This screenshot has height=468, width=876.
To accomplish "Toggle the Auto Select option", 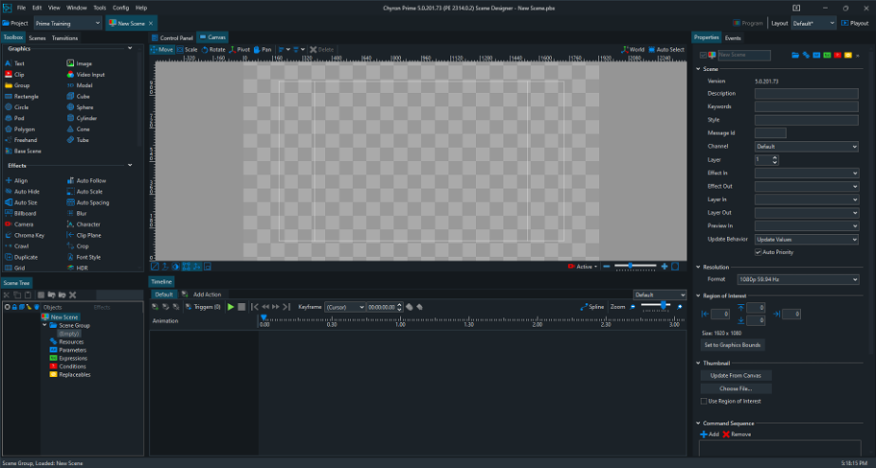I will tap(668, 49).
